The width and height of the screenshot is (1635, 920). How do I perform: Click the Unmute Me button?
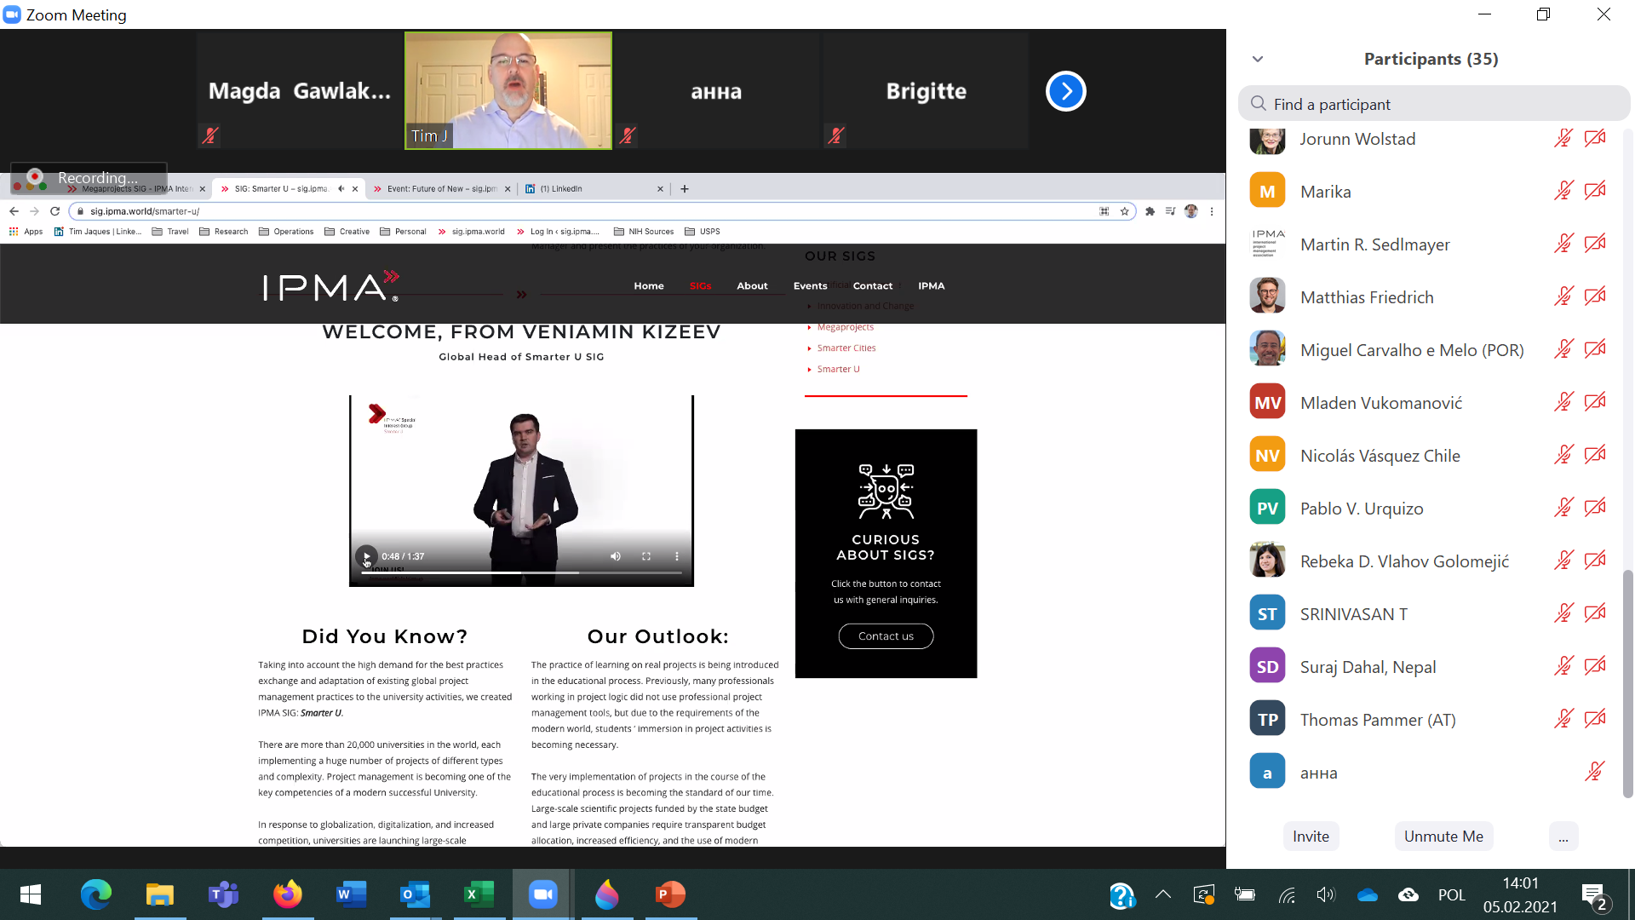tap(1443, 837)
